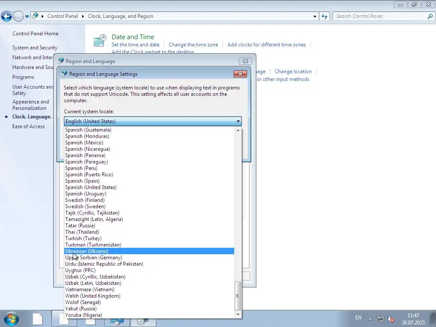The image size is (436, 327).
Task: Select Spanish (Honduras) locale
Action: (x=149, y=136)
